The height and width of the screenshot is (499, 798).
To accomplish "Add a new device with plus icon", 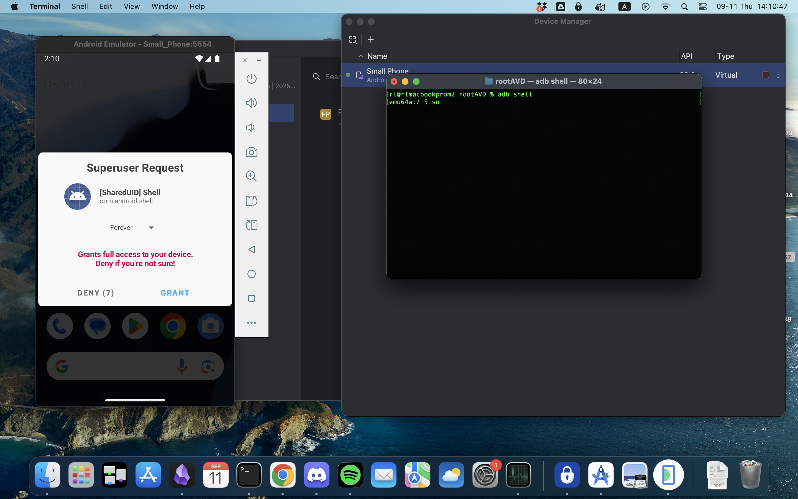I will pos(371,39).
